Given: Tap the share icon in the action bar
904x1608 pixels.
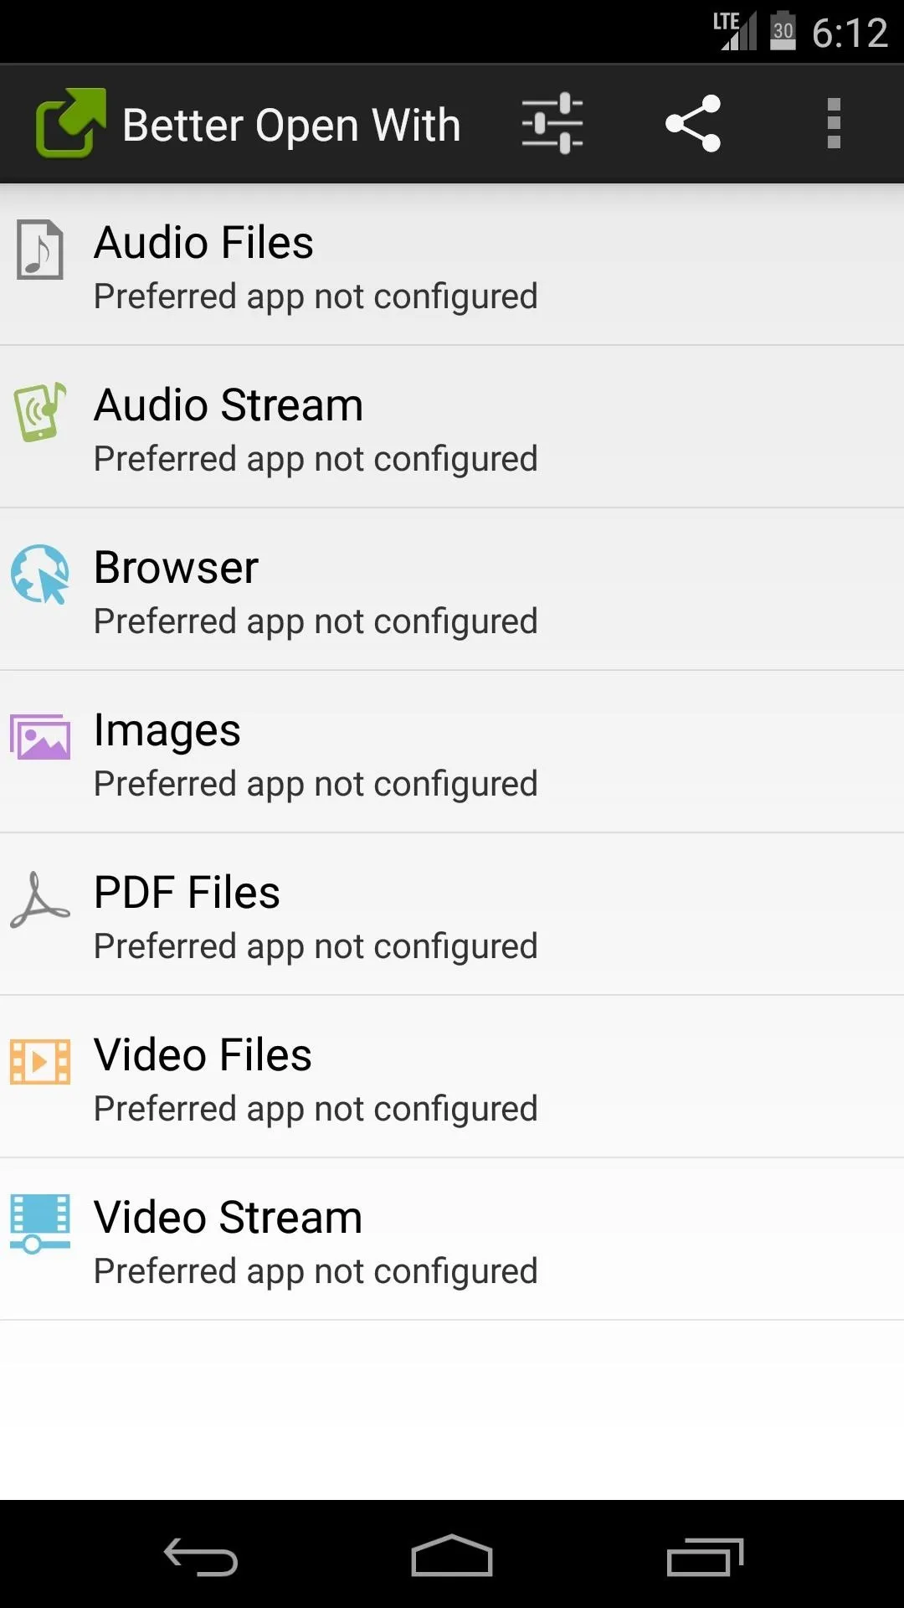Looking at the screenshot, I should (x=693, y=124).
